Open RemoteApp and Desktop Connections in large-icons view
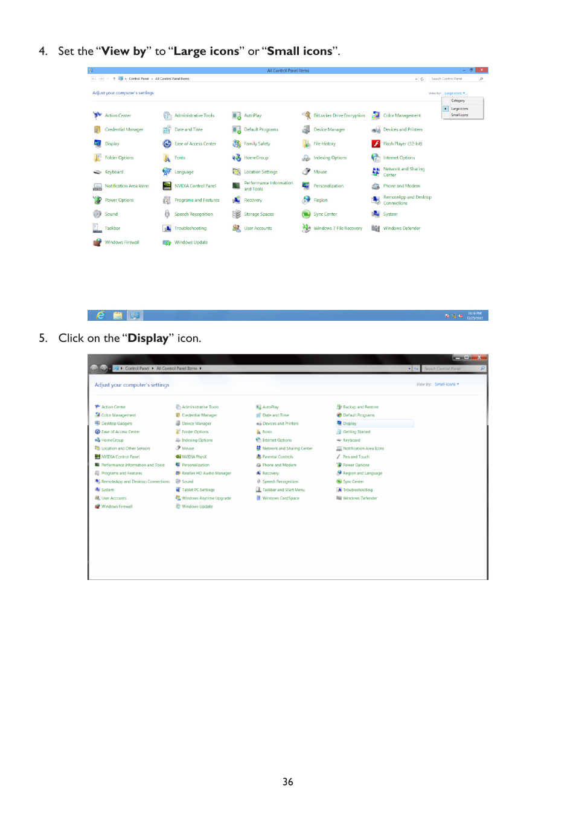This screenshot has width=576, height=818. (x=402, y=200)
